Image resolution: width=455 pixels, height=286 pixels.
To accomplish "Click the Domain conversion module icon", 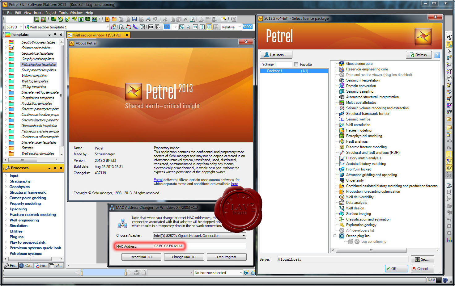I will (342, 86).
